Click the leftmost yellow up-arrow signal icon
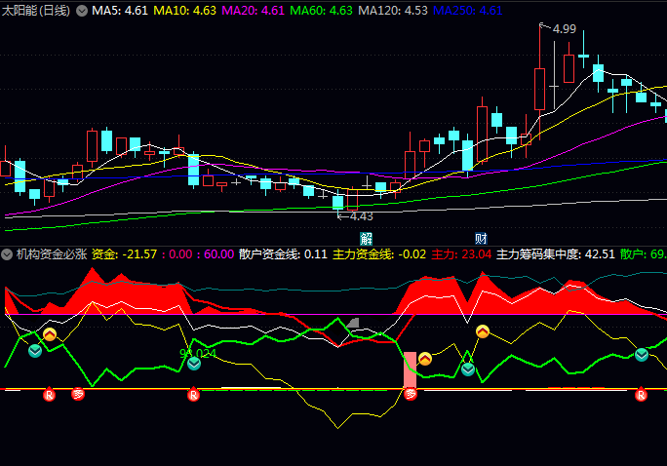 (x=50, y=334)
